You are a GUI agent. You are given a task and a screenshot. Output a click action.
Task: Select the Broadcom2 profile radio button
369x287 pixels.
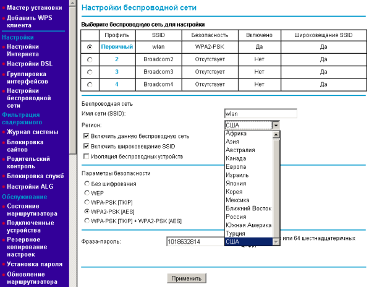(x=90, y=60)
